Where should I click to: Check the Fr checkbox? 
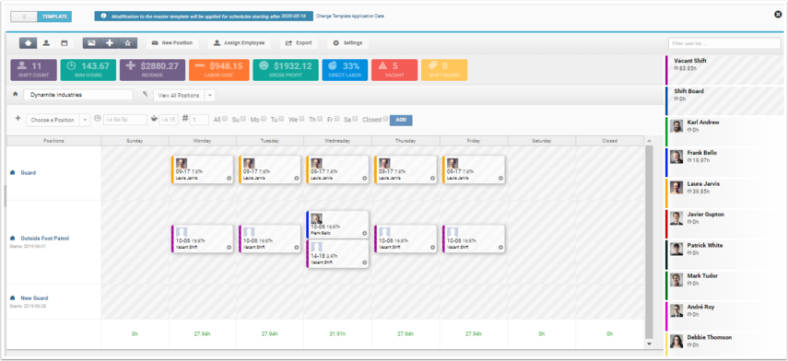tap(336, 119)
